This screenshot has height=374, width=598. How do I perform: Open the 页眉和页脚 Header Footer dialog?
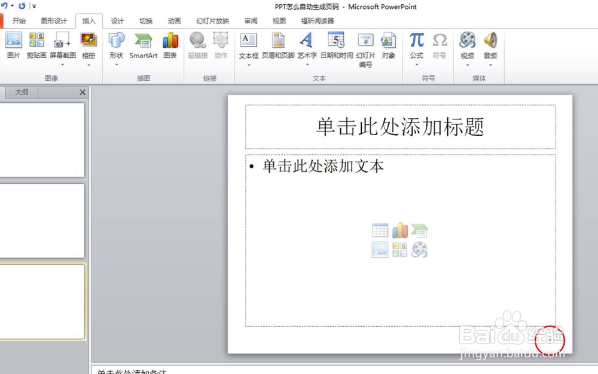[277, 45]
